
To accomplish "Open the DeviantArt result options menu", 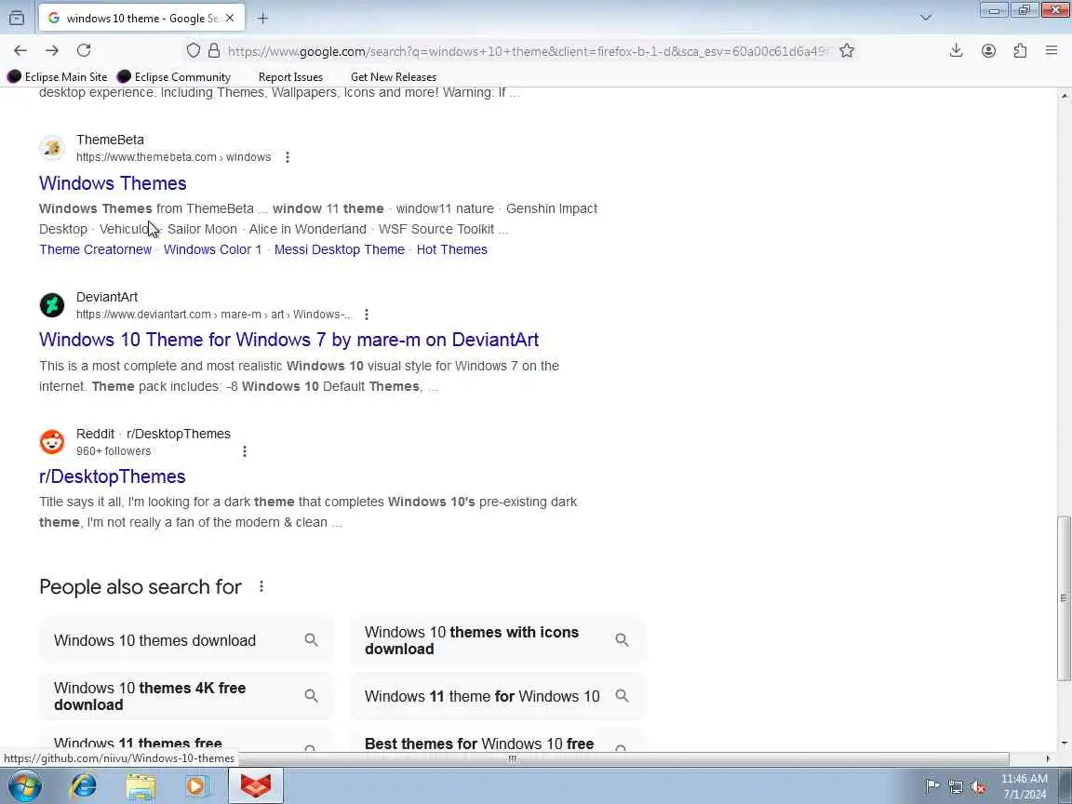I will click(367, 315).
